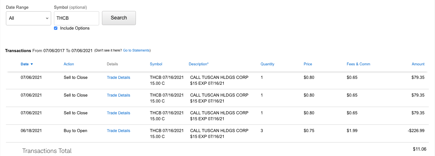Sort by the Symbol column header
The height and width of the screenshot is (156, 435).
[156, 64]
